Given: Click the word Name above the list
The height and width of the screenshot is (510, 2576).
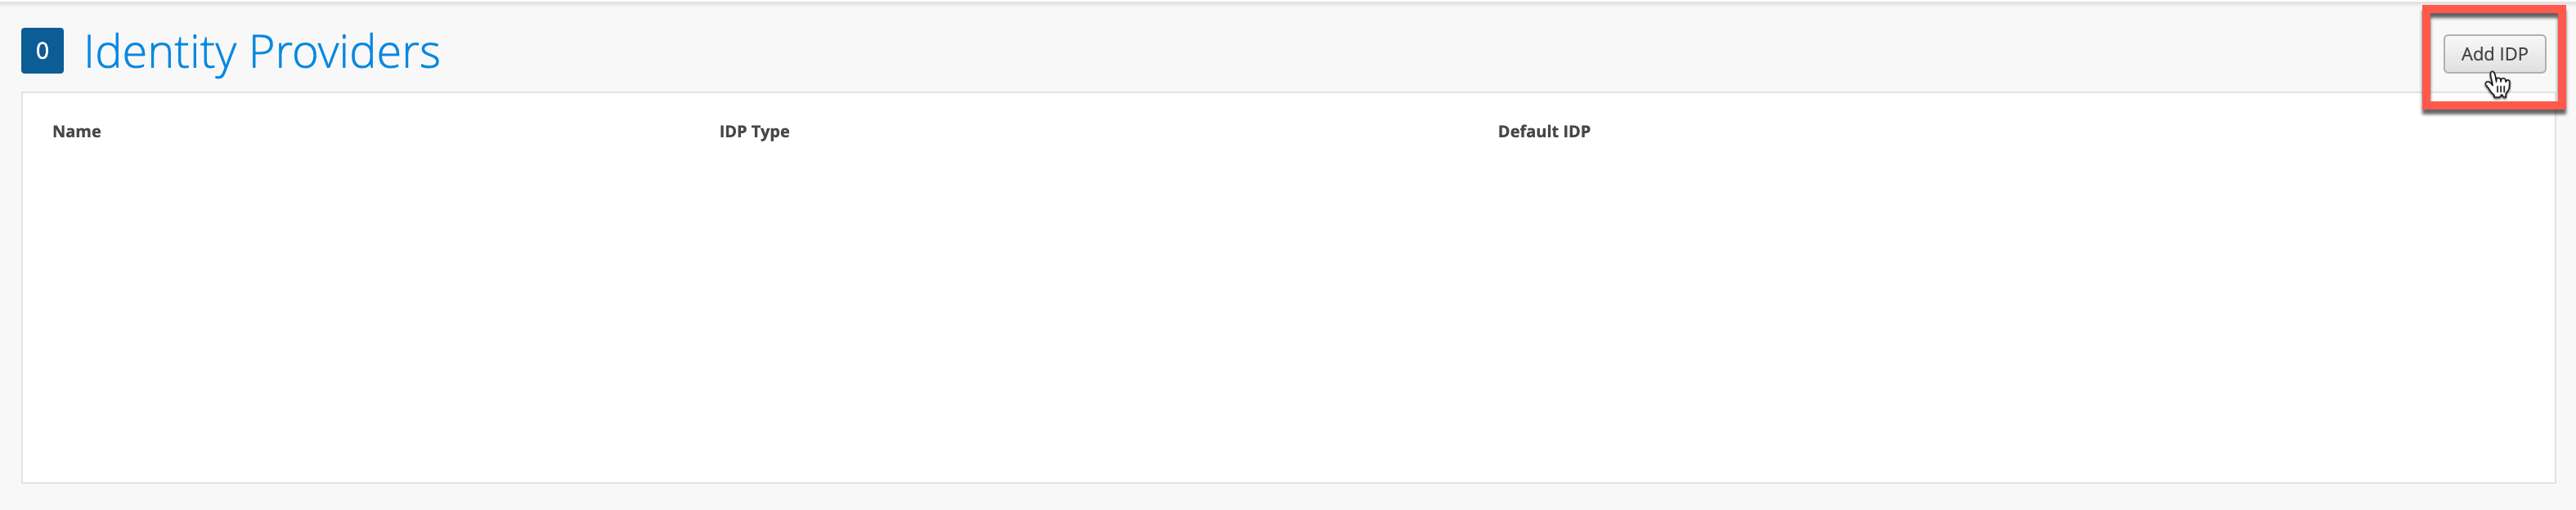Looking at the screenshot, I should tap(76, 131).
